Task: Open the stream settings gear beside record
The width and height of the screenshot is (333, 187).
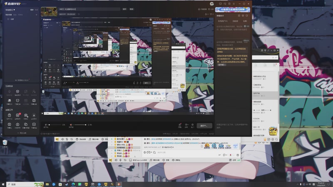Action: coord(192,125)
